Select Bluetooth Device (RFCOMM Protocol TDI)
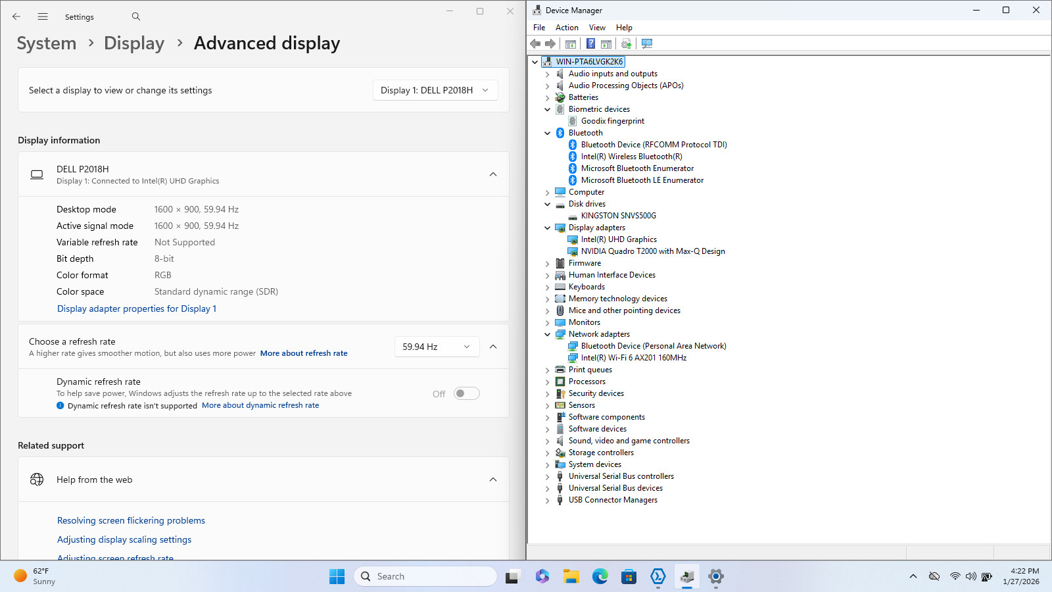The height and width of the screenshot is (592, 1052). [x=654, y=145]
